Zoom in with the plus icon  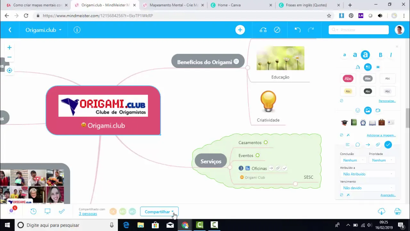click(x=10, y=47)
